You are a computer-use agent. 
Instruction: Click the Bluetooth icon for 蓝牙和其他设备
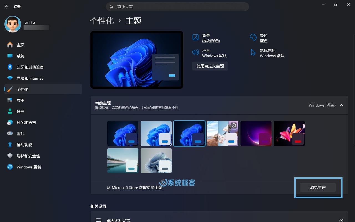pyautogui.click(x=10, y=67)
